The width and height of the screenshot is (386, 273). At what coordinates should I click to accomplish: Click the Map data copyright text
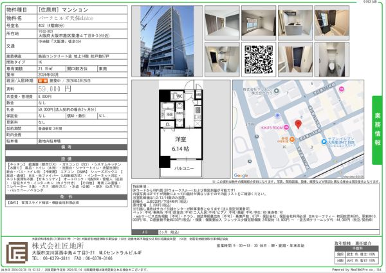click(x=353, y=176)
